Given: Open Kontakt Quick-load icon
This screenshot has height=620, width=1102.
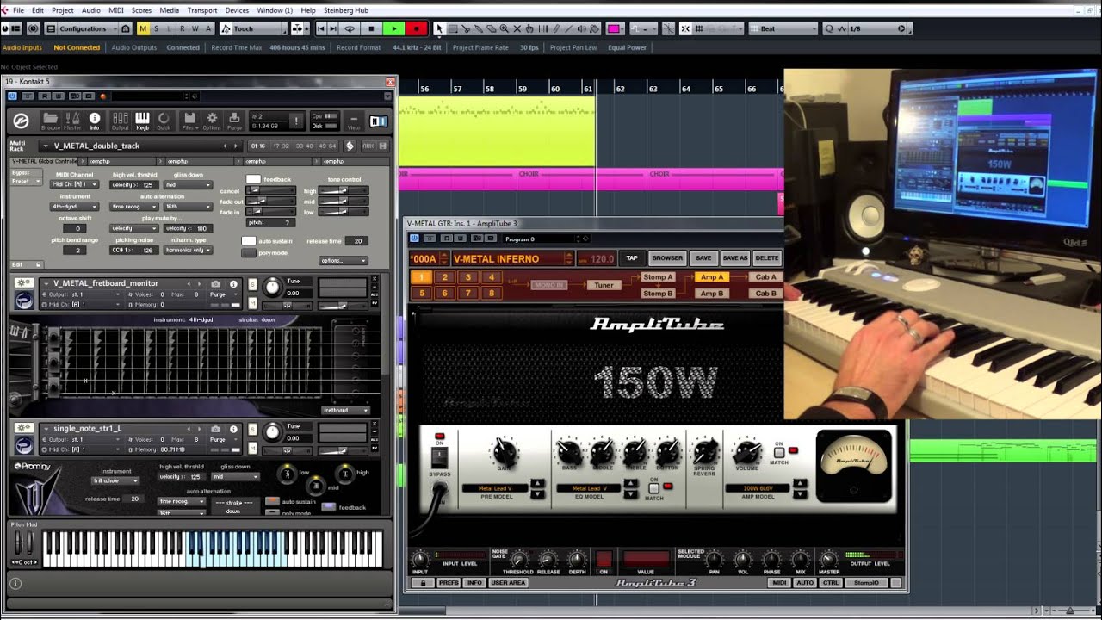Looking at the screenshot, I should (x=164, y=121).
